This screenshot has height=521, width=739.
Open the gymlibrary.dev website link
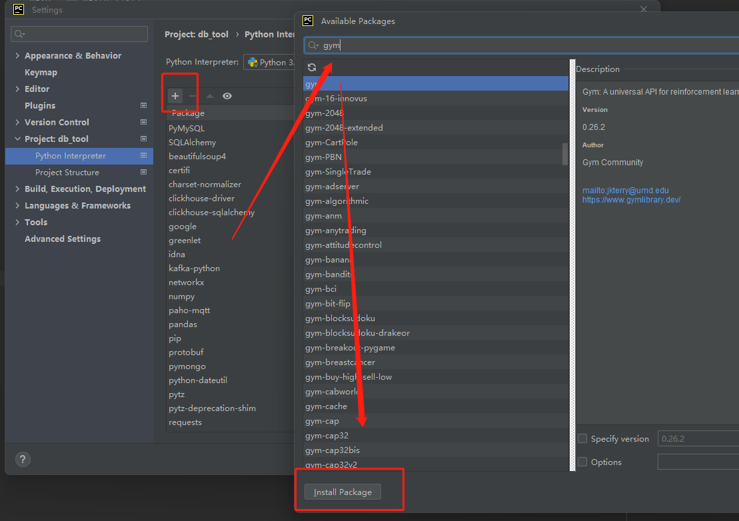coord(632,200)
